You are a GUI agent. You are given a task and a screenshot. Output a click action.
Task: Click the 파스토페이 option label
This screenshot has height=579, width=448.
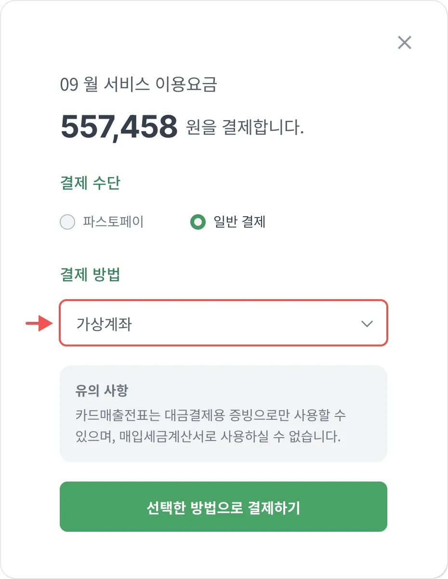click(113, 222)
